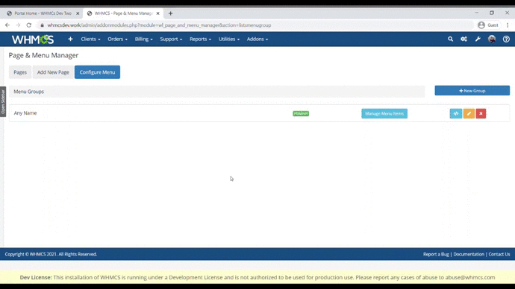Expand the Reports dropdown menu
Screen dimensions: 515x289
click(200, 39)
